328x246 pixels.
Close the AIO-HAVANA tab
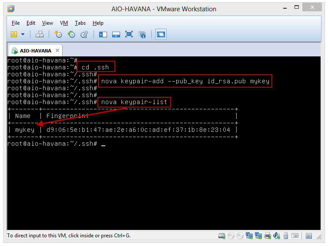tap(57, 50)
